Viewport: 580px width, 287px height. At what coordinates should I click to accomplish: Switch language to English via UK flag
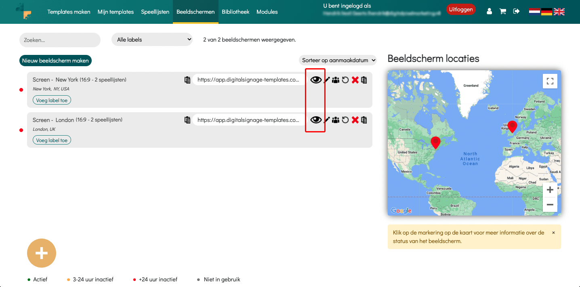[559, 12]
